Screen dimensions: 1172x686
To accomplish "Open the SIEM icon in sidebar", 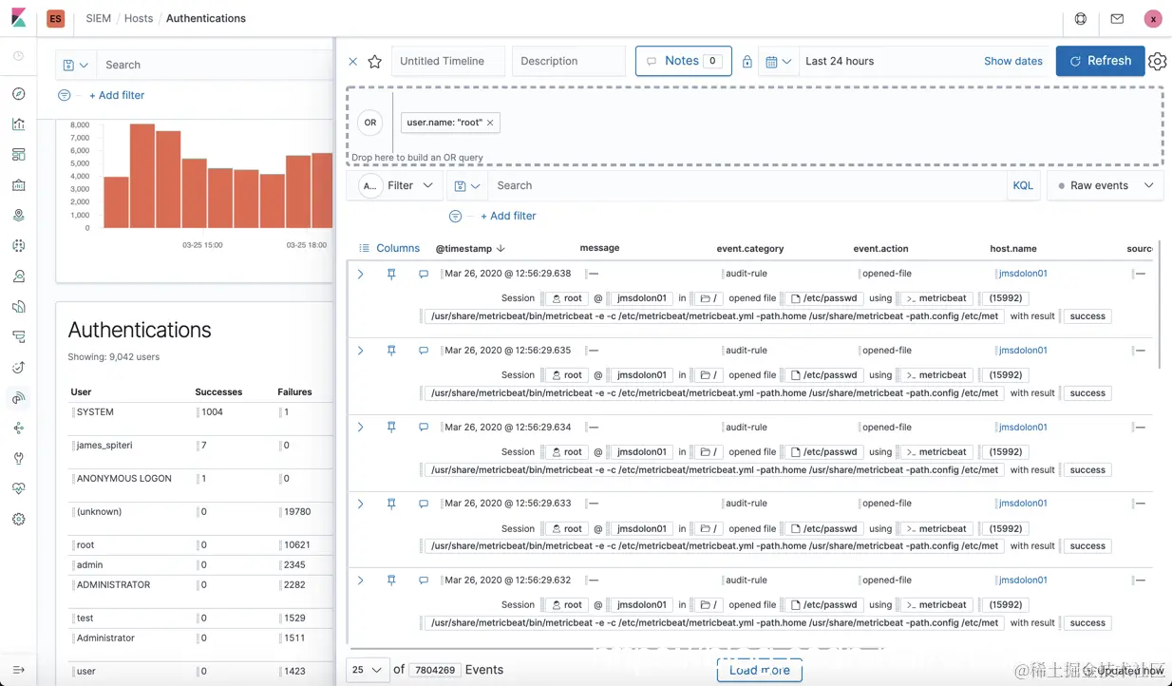I will [19, 398].
